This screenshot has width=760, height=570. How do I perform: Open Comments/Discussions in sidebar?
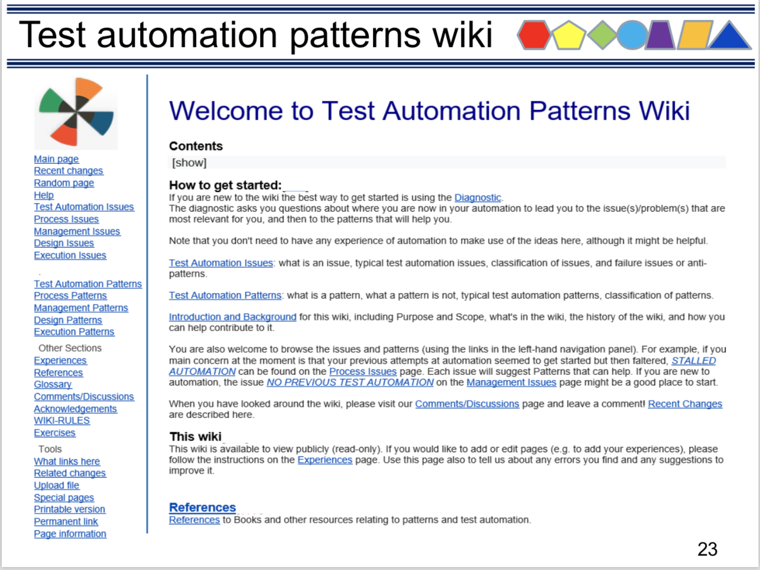pyautogui.click(x=84, y=397)
